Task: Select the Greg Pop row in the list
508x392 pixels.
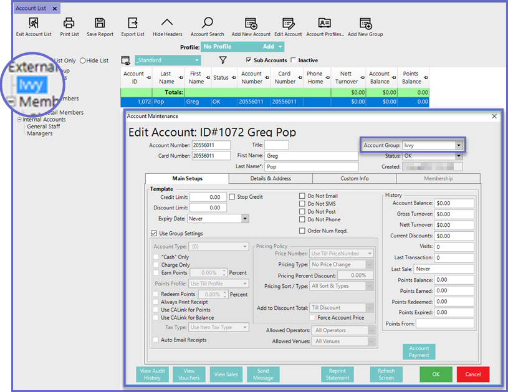Action: point(275,102)
